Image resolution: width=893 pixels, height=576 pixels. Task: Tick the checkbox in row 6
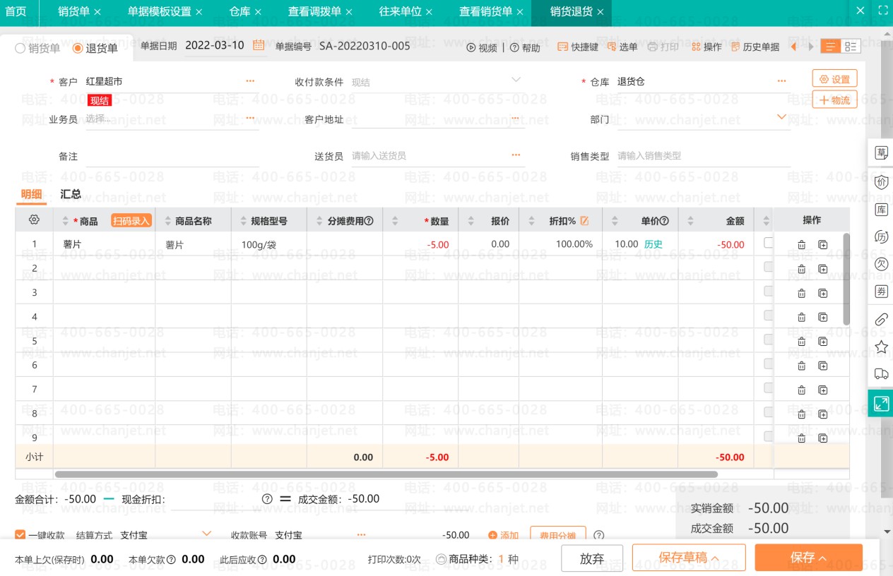(x=769, y=364)
